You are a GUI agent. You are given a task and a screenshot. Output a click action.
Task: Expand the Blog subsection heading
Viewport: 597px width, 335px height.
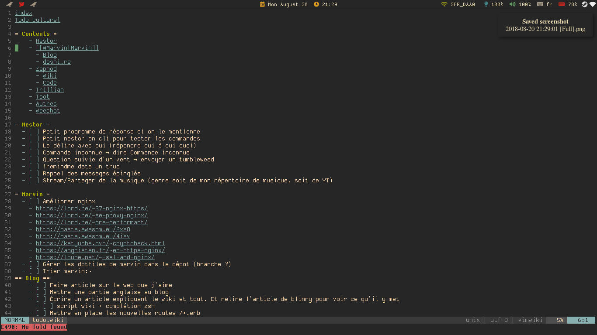(32, 278)
